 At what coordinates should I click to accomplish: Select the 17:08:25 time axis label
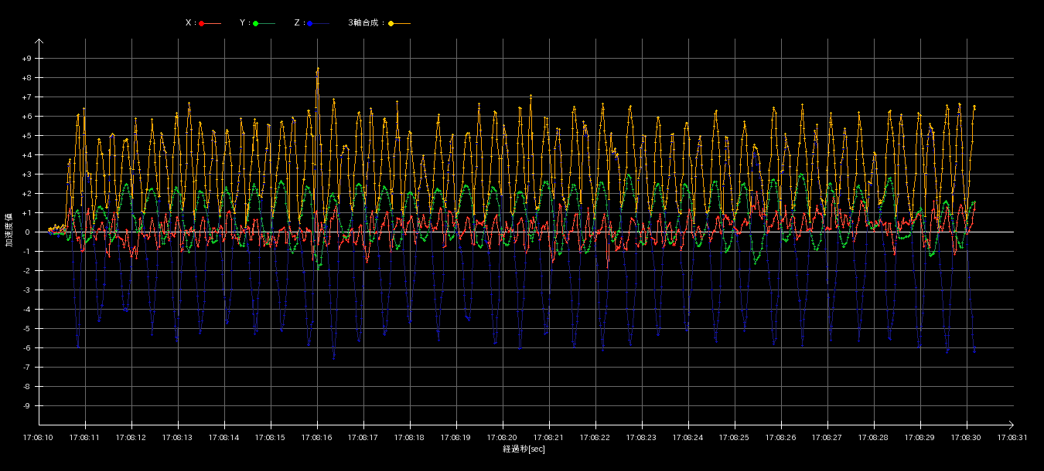(x=735, y=437)
